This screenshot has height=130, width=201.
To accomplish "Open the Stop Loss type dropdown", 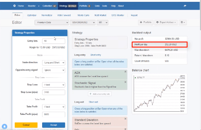I will pos(54,85).
